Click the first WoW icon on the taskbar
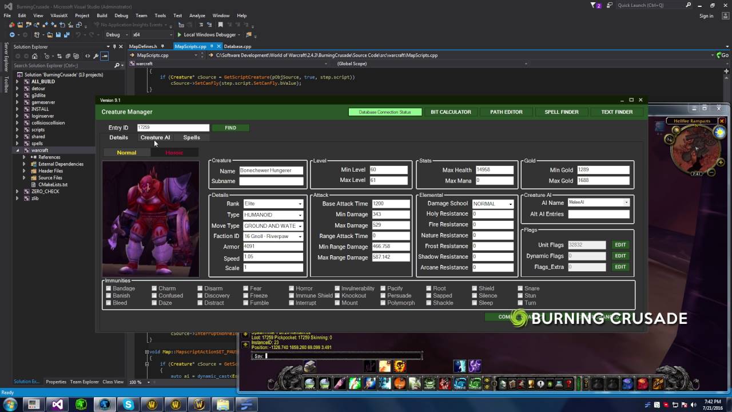The width and height of the screenshot is (732, 412). click(x=152, y=405)
